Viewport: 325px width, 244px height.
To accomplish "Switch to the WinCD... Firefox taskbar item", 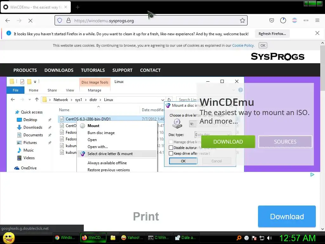I will tap(93, 238).
